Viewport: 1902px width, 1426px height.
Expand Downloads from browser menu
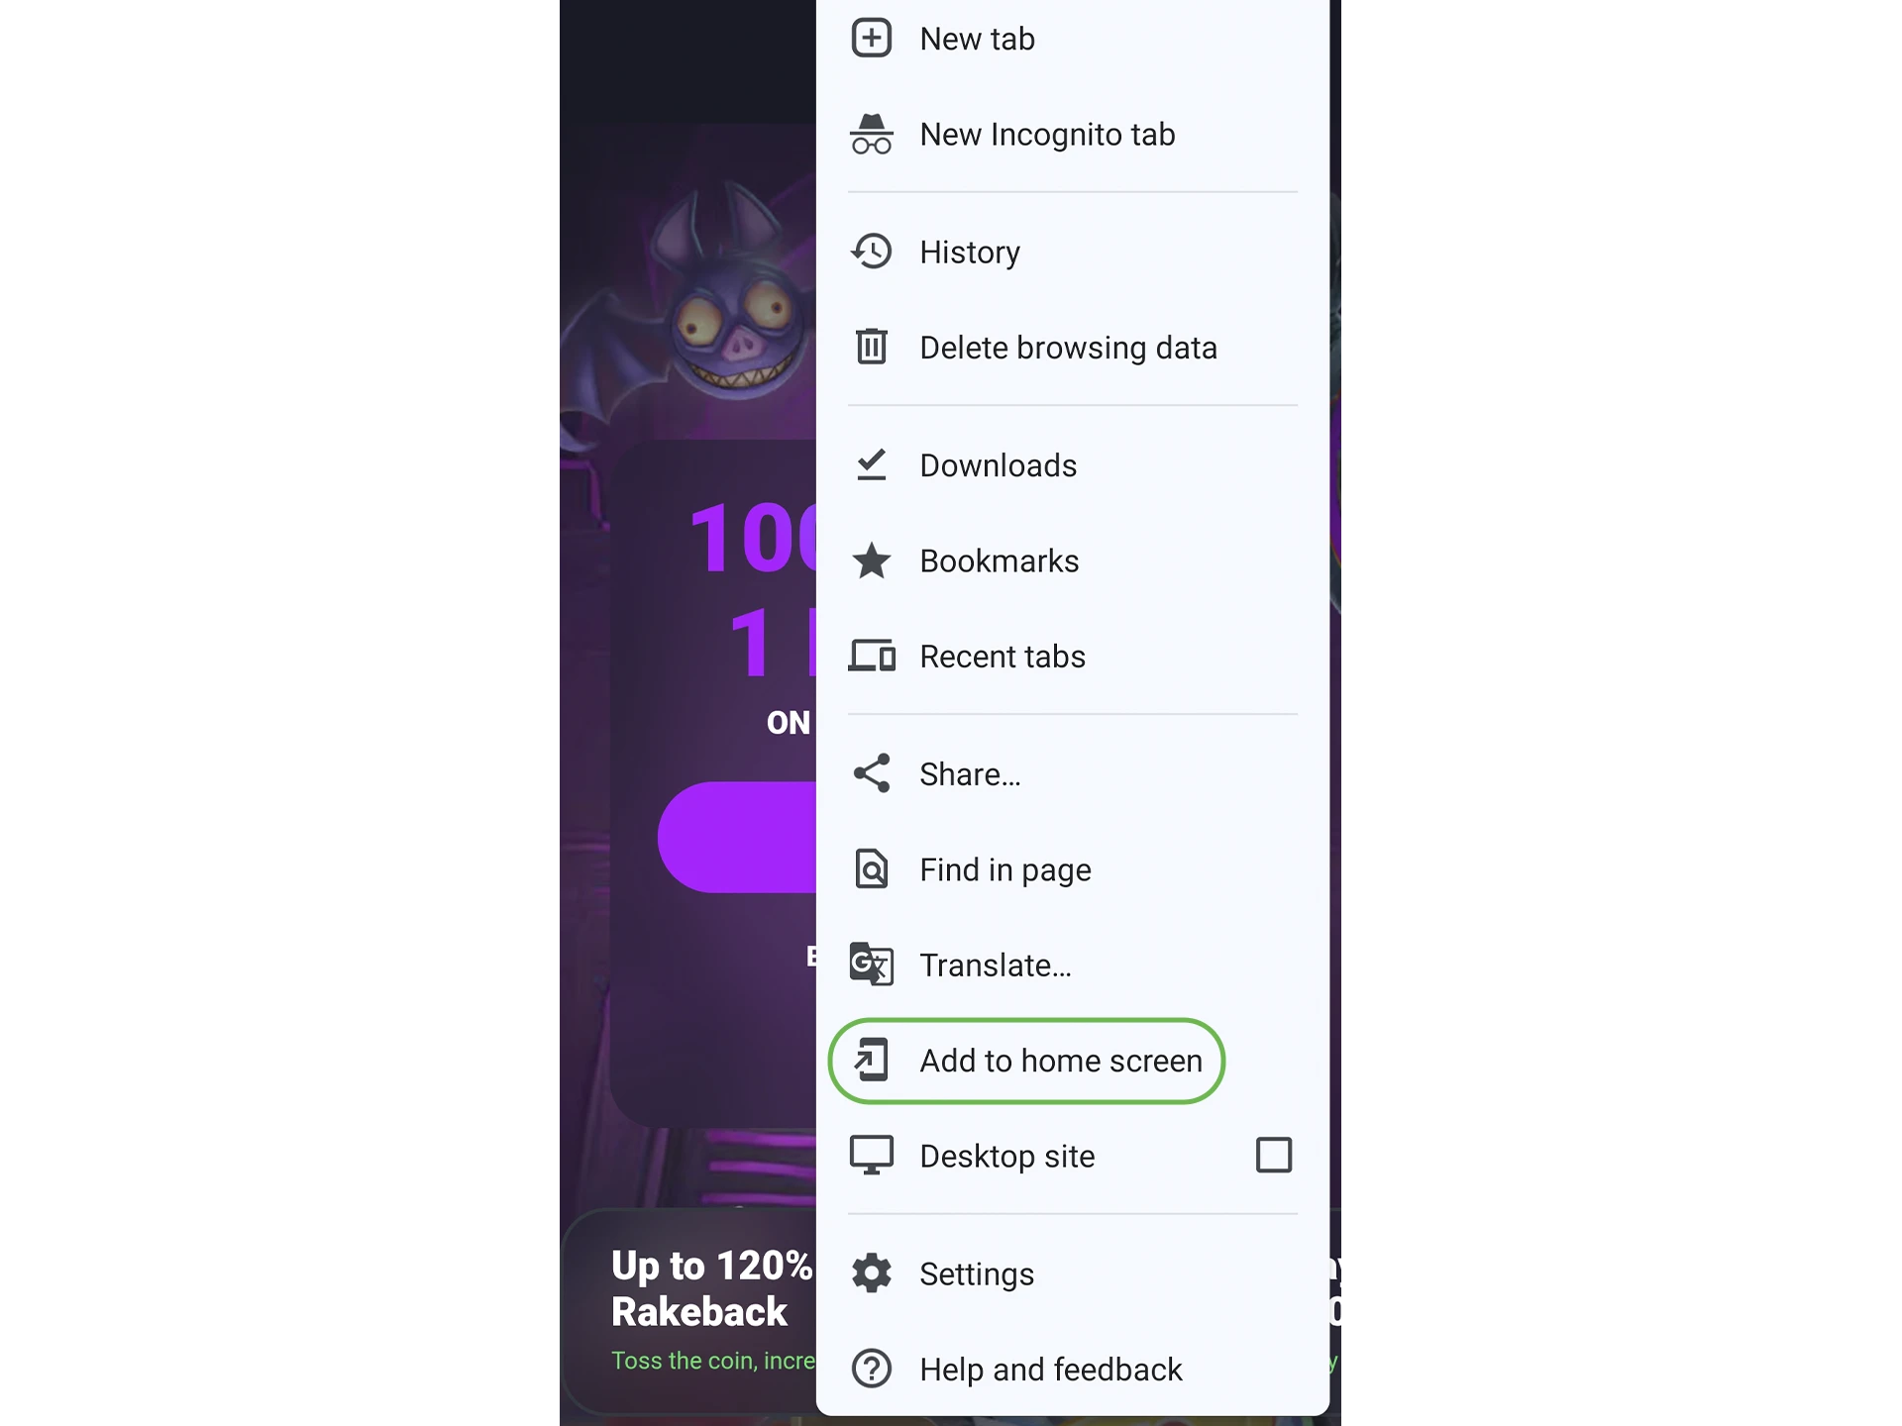pyautogui.click(x=1069, y=464)
